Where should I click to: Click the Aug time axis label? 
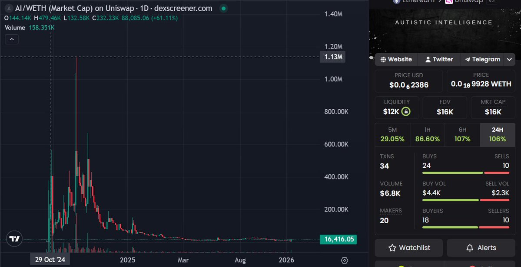tap(240, 260)
